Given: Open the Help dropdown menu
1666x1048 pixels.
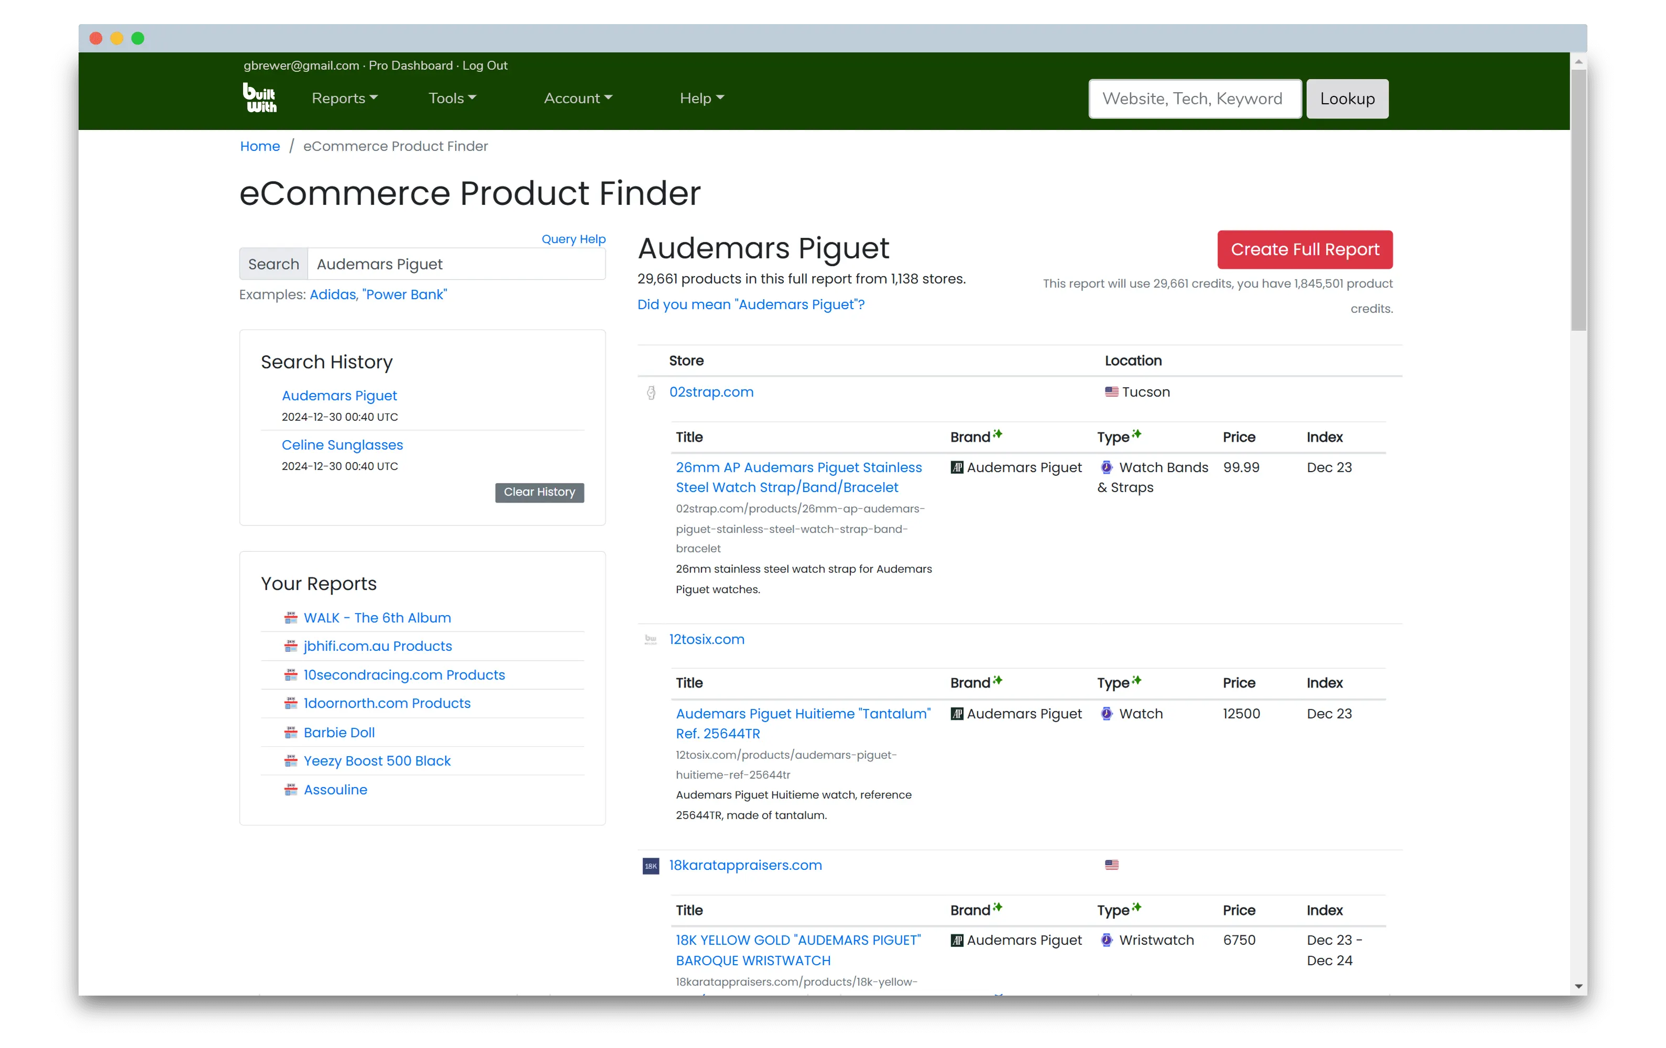Looking at the screenshot, I should click(702, 99).
